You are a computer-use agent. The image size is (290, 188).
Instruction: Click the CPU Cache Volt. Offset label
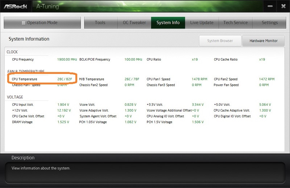(x=28, y=116)
